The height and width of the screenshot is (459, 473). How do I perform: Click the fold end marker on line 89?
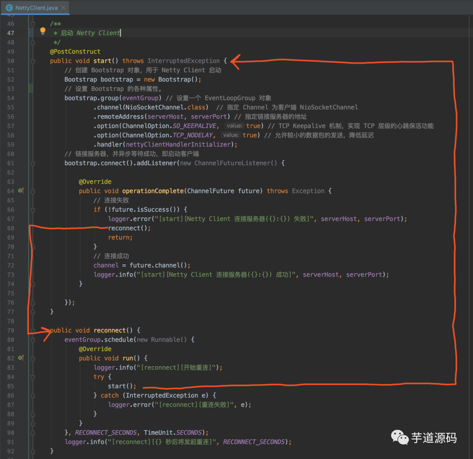pyautogui.click(x=33, y=423)
